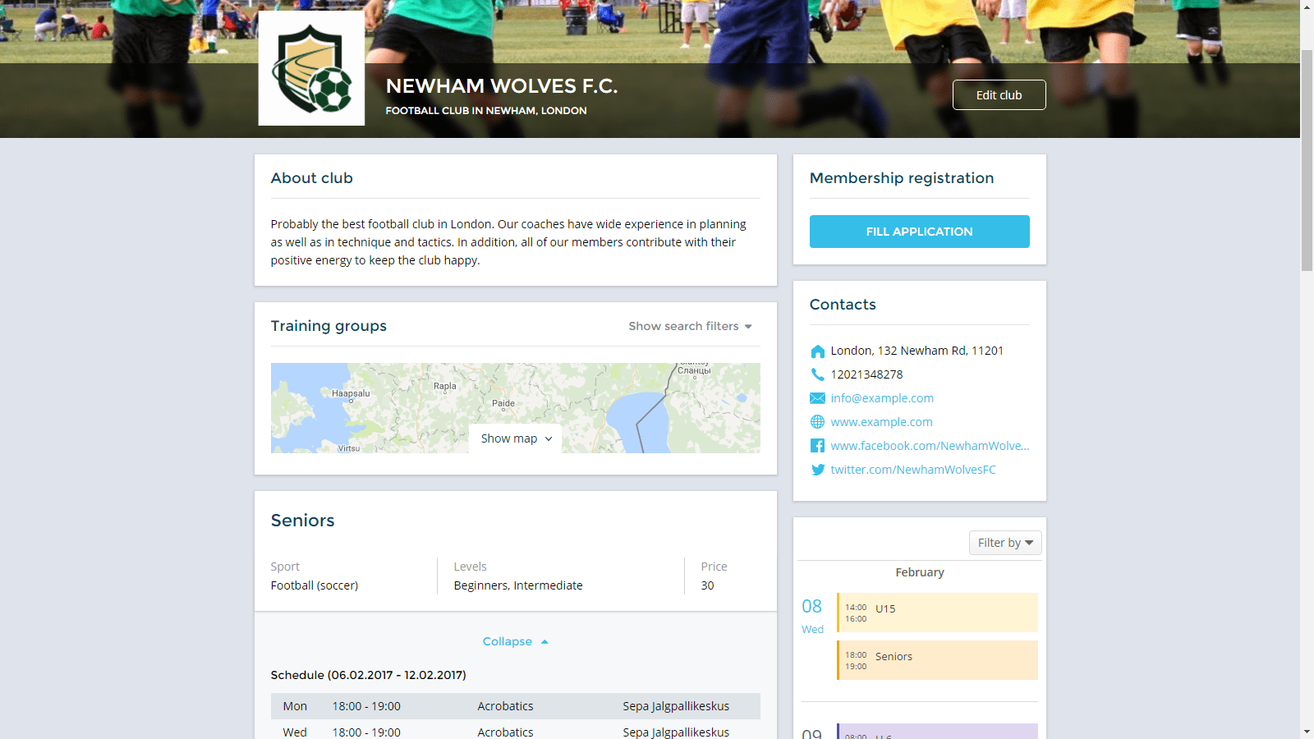Click the Twitter bird icon
The height and width of the screenshot is (739, 1314).
817,470
